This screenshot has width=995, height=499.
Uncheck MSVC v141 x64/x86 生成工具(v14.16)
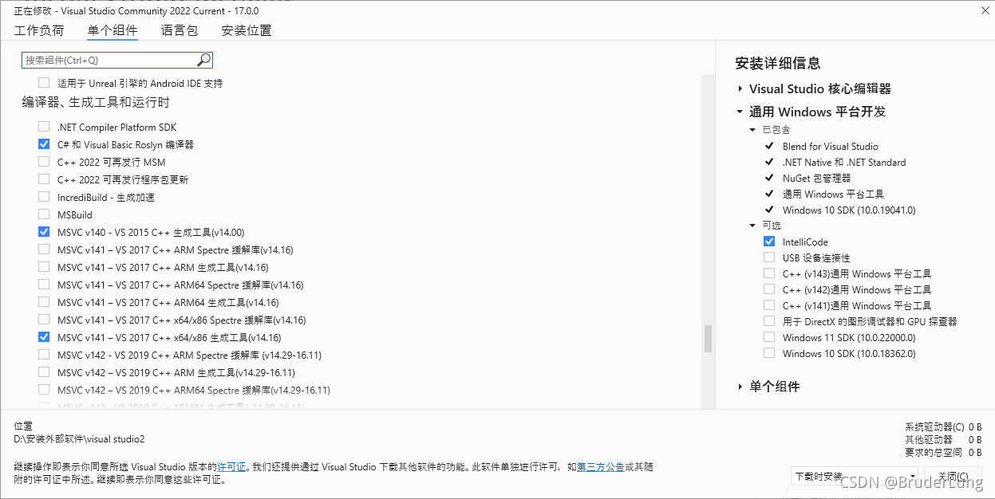pos(44,338)
